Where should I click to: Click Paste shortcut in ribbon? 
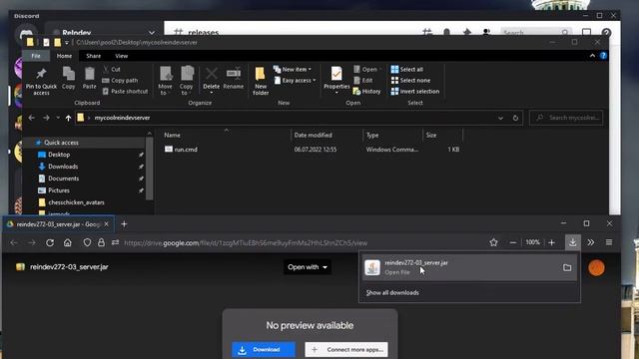point(125,91)
